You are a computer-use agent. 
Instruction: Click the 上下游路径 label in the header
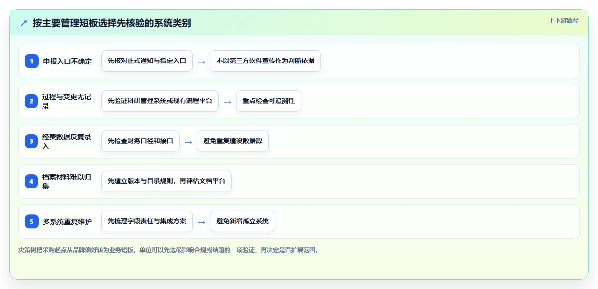pos(563,21)
